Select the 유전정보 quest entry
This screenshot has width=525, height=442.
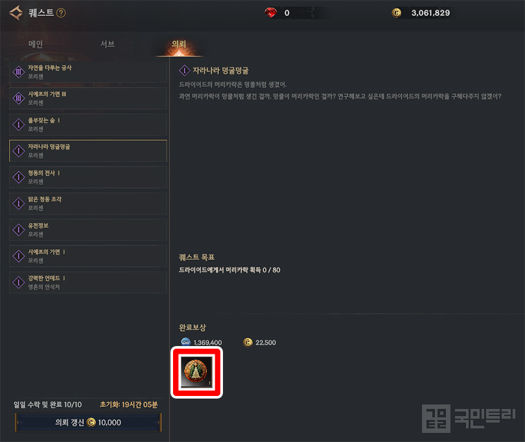click(88, 229)
